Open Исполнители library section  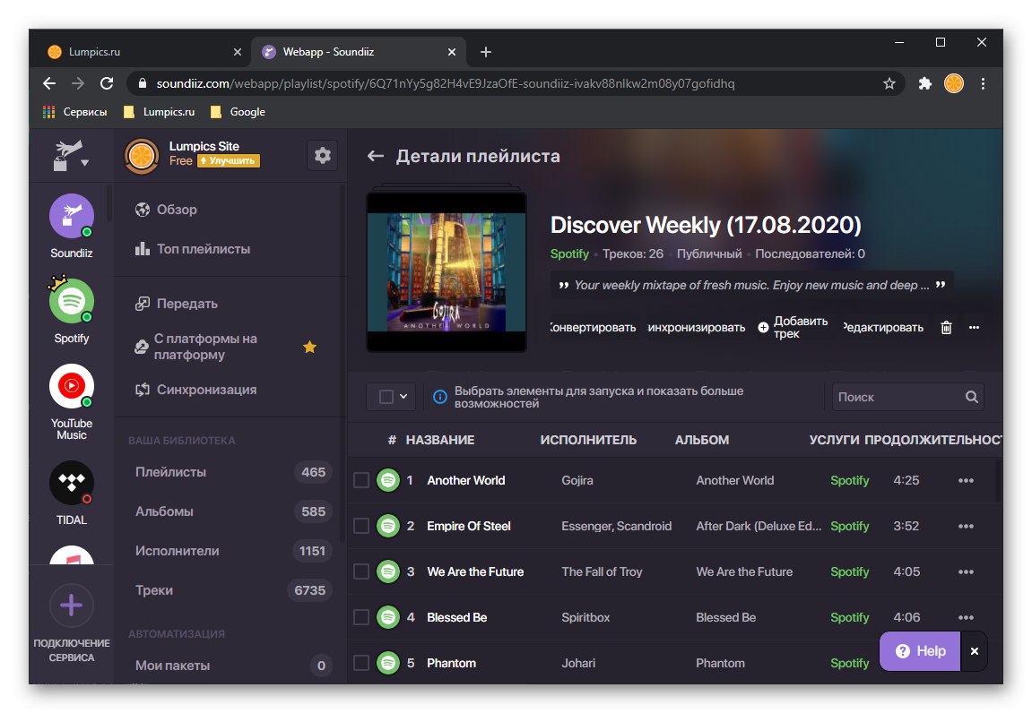231,551
